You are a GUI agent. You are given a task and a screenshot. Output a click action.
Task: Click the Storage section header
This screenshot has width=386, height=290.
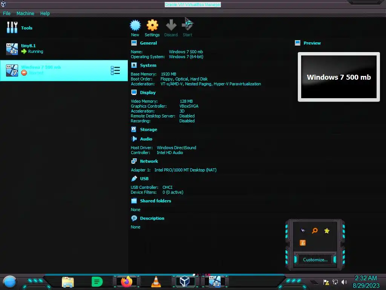pos(149,130)
